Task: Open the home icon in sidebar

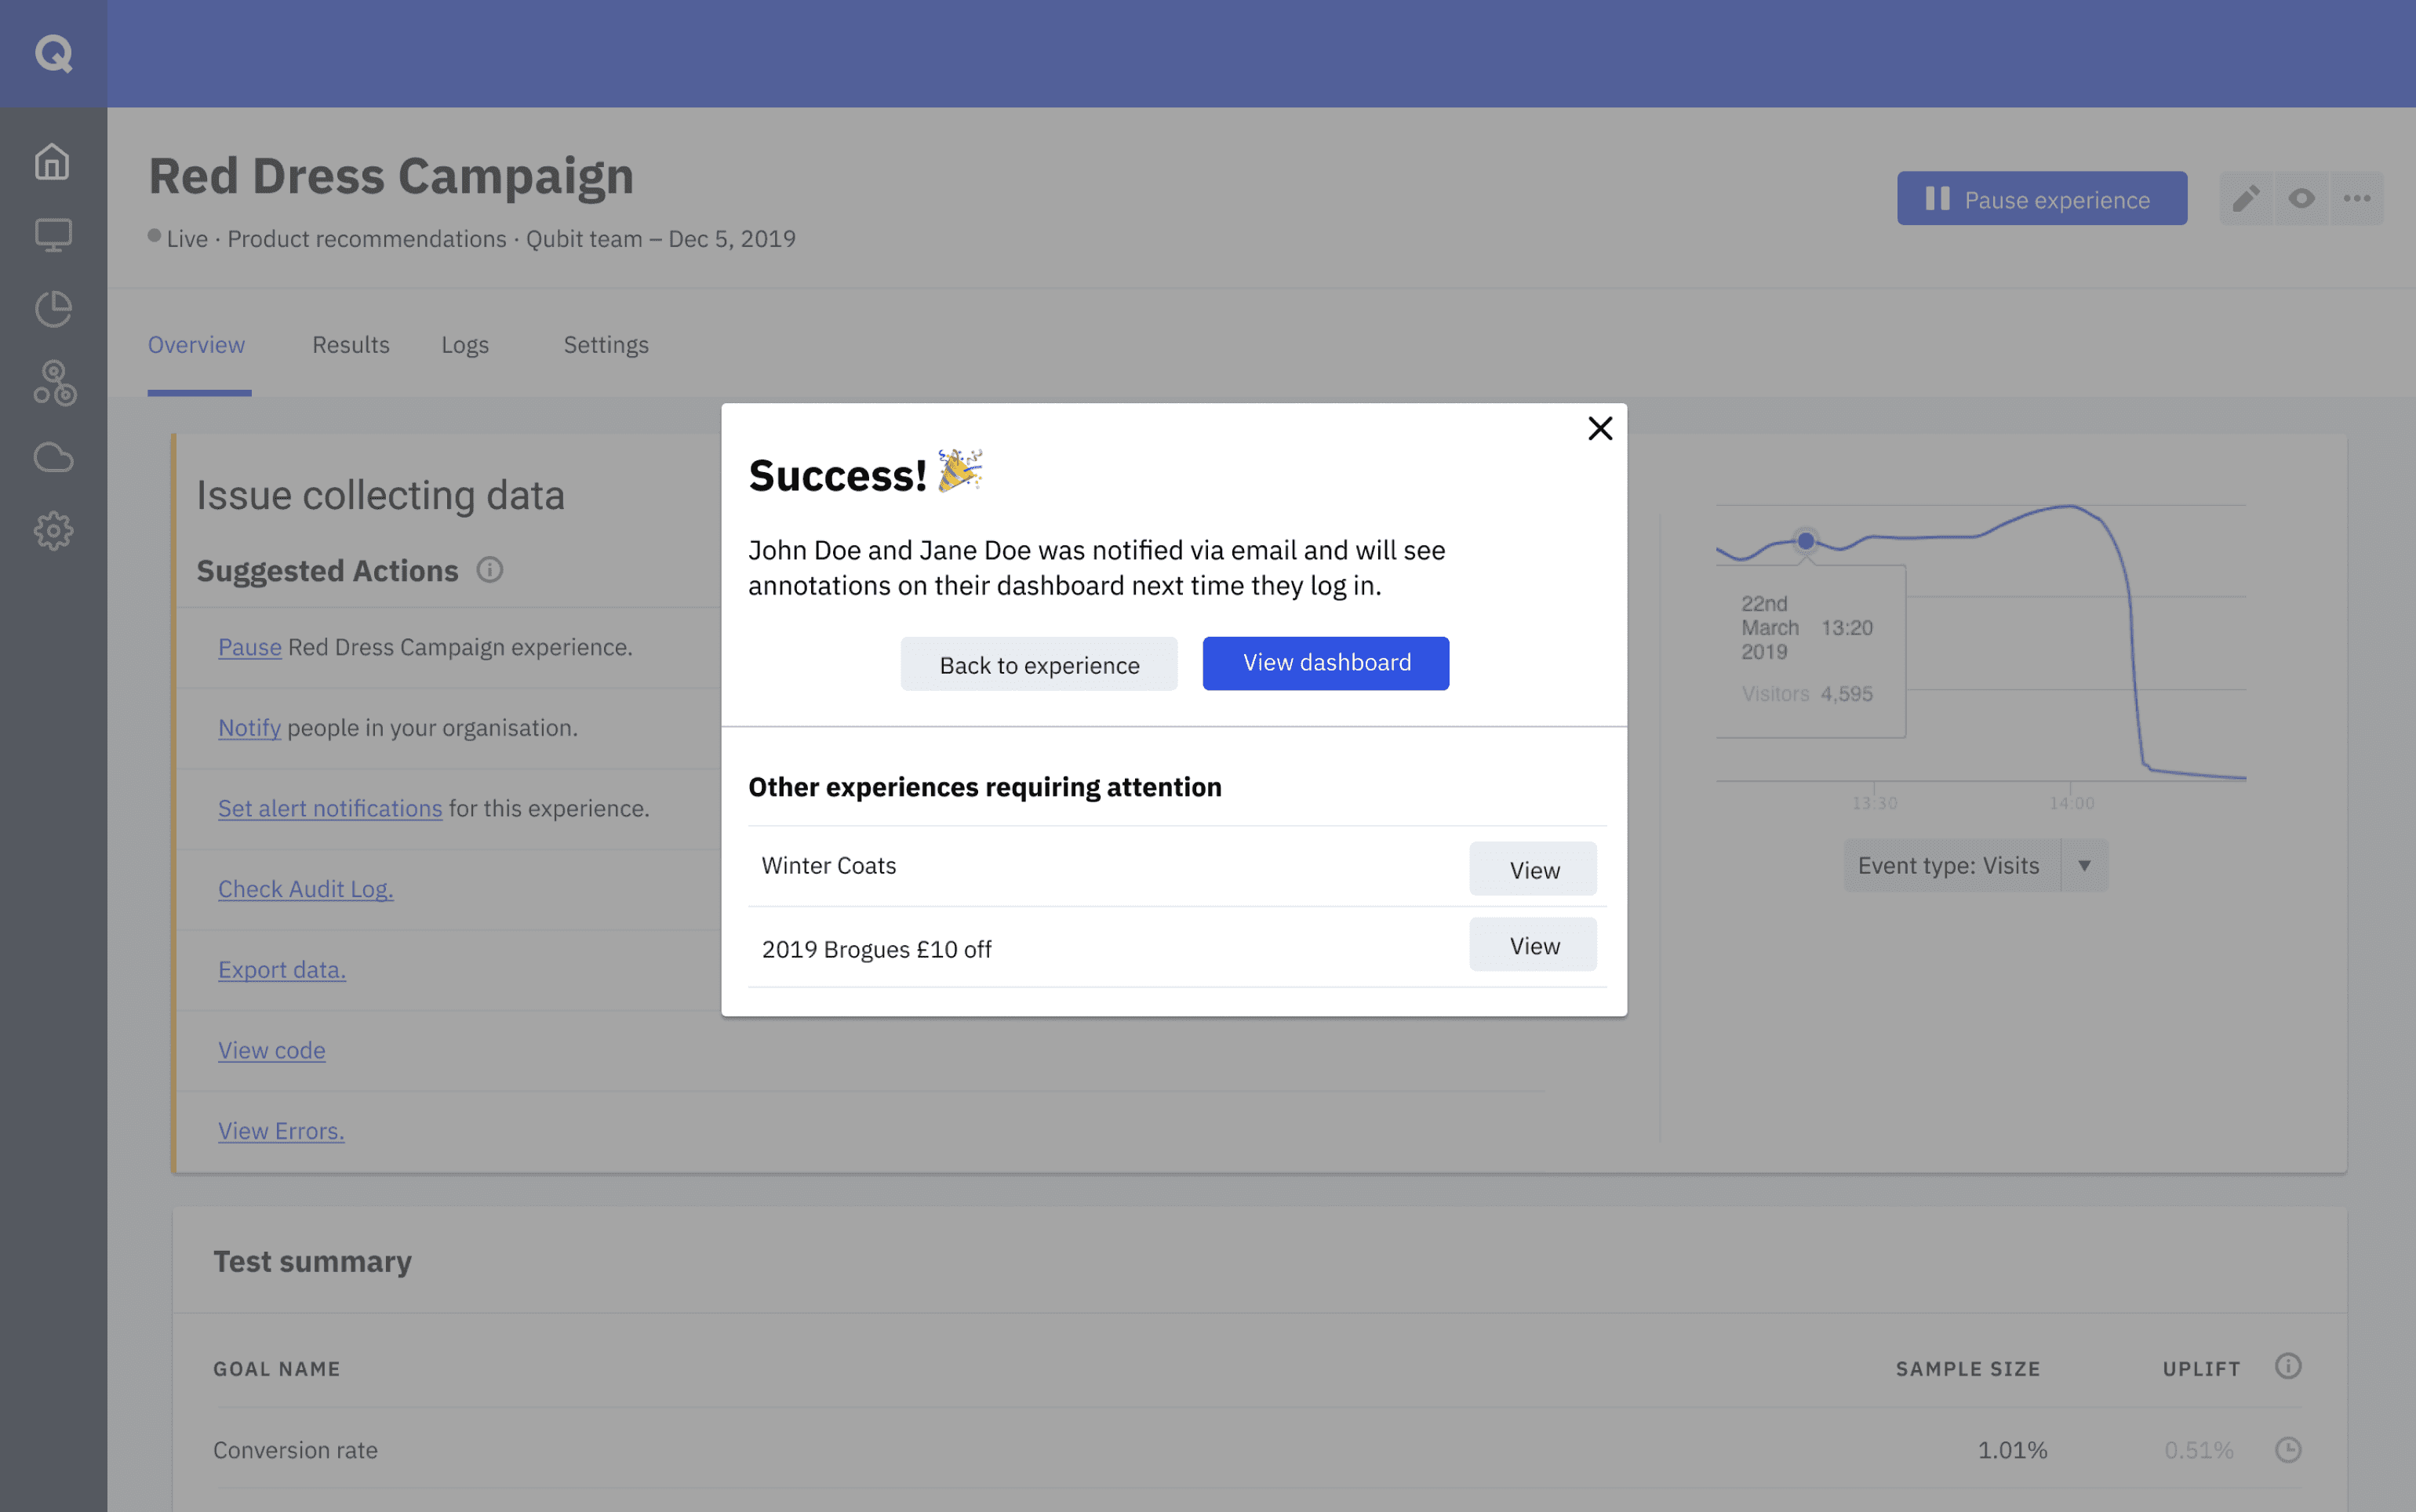Action: [x=53, y=162]
